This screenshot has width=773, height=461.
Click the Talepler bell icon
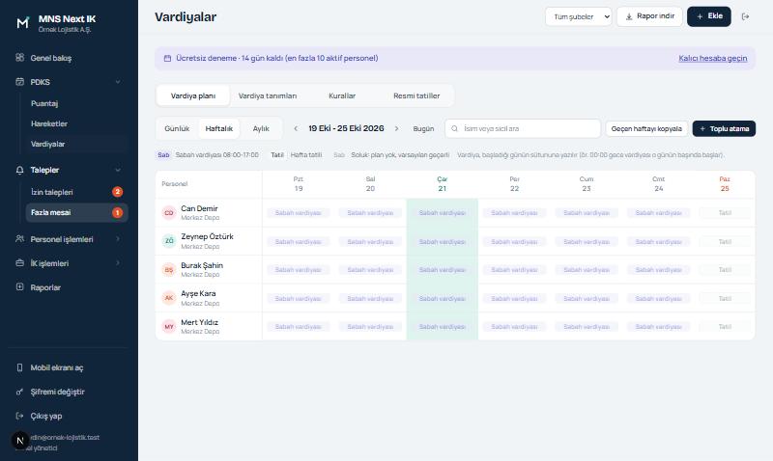(x=19, y=170)
